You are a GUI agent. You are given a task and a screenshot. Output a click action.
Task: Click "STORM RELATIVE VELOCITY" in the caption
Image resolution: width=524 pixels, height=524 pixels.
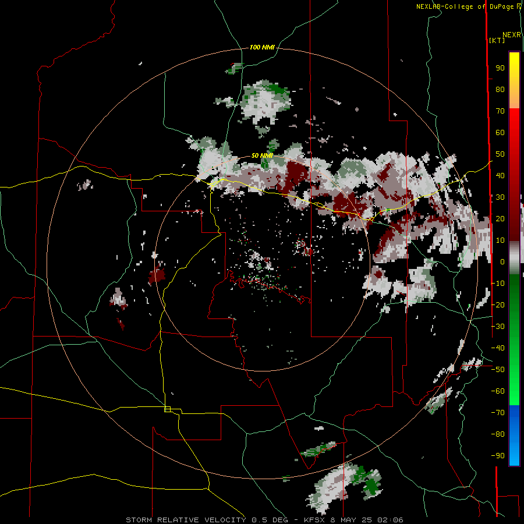(x=186, y=520)
